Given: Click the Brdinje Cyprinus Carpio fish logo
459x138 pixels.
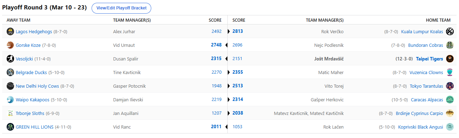Looking at the screenshot, I should (450, 113).
